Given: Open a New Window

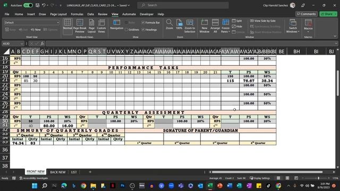Looking at the screenshot, I should pyautogui.click(x=204, y=26).
